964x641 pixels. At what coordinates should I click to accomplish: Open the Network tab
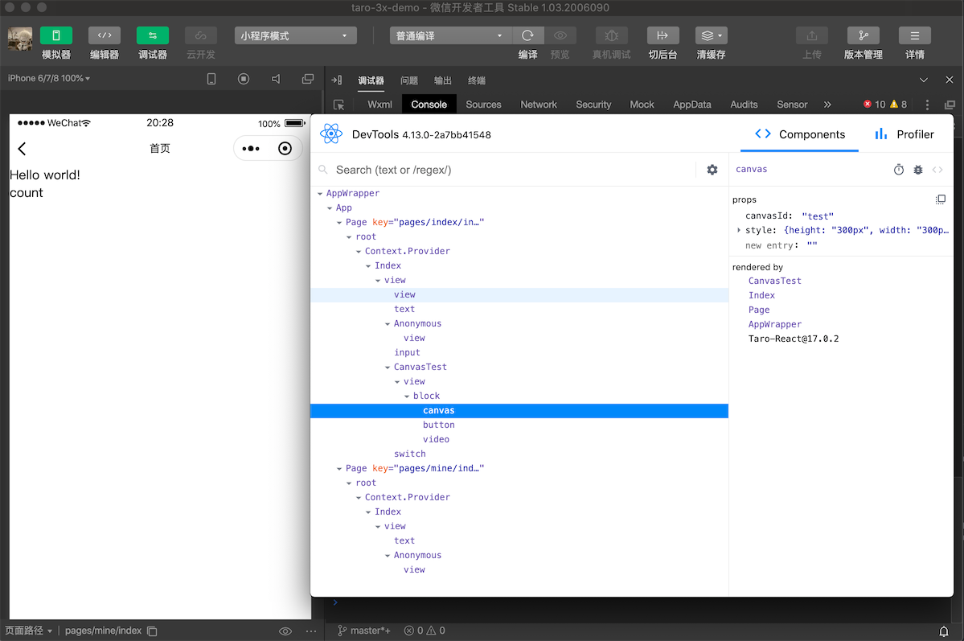click(x=539, y=105)
